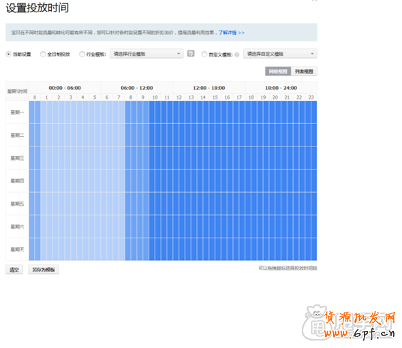Click hour 0 in the header row
This screenshot has width=402, height=348.
(35, 97)
